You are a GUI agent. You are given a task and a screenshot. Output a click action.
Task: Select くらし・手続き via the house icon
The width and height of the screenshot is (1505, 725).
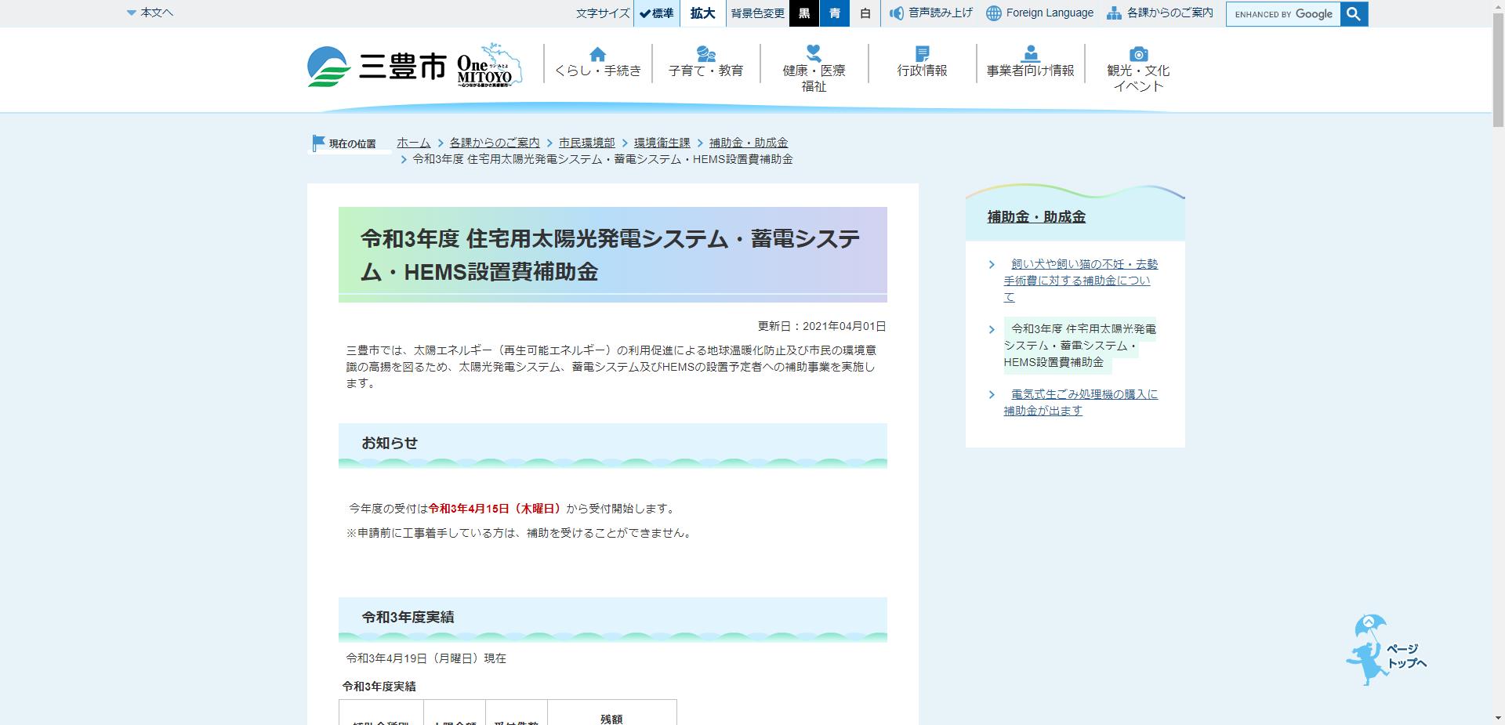pyautogui.click(x=598, y=55)
